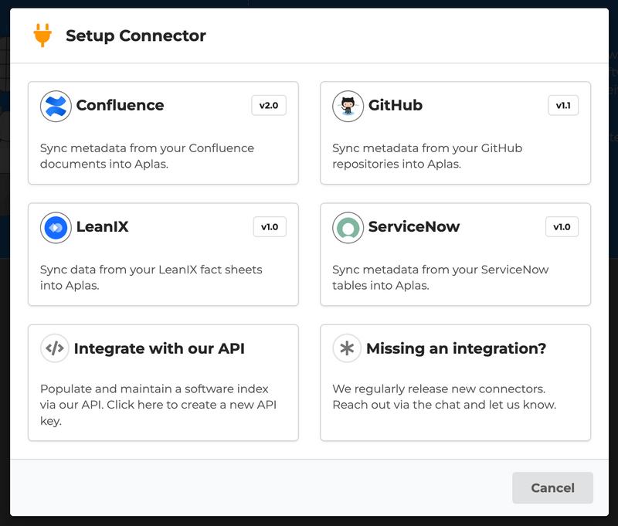Click the ServiceNow logo icon
The image size is (618, 526).
(348, 228)
